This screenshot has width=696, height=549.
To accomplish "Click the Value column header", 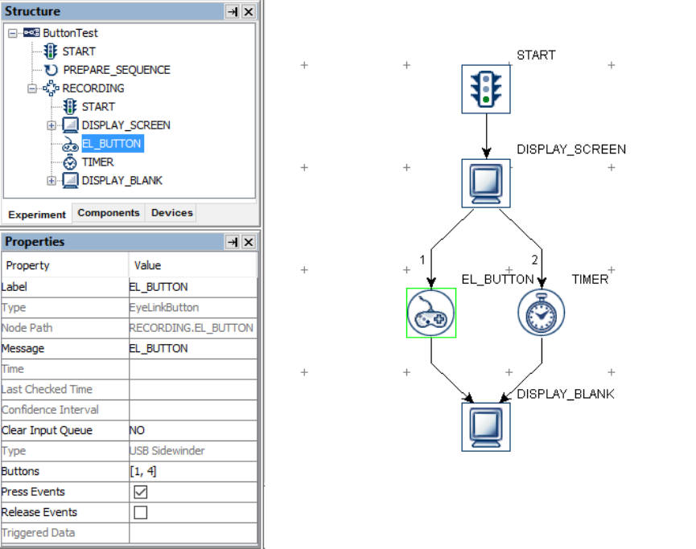I will tap(193, 265).
